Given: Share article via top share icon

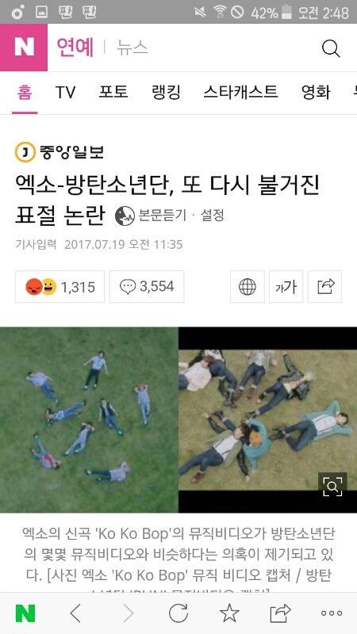Looking at the screenshot, I should [325, 287].
